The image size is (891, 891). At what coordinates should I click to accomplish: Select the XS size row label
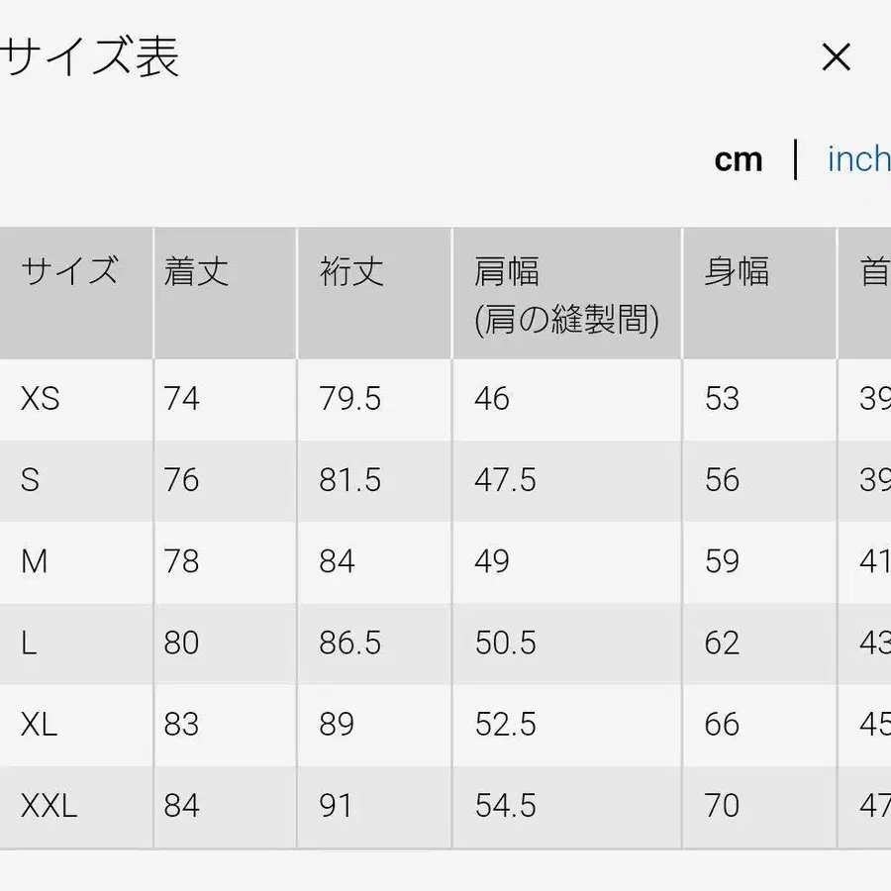point(38,399)
